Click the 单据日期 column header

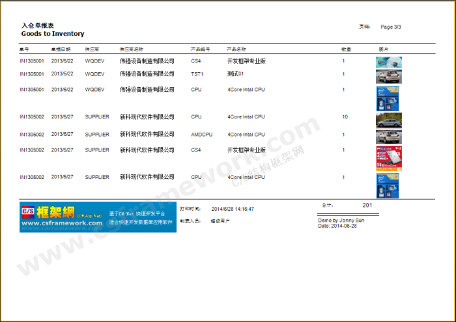61,49
